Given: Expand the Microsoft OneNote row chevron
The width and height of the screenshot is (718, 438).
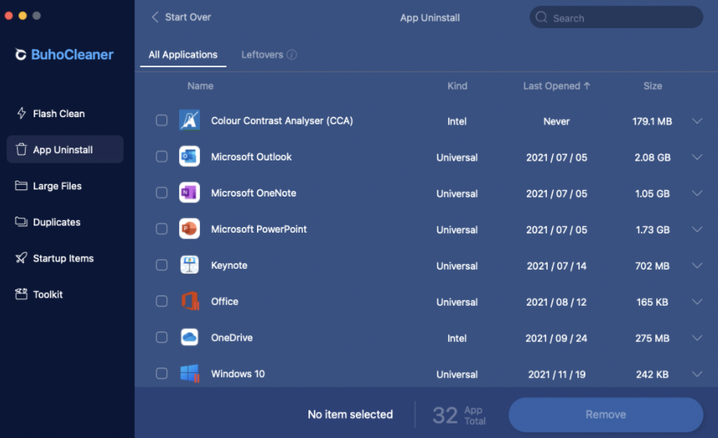Looking at the screenshot, I should [696, 193].
